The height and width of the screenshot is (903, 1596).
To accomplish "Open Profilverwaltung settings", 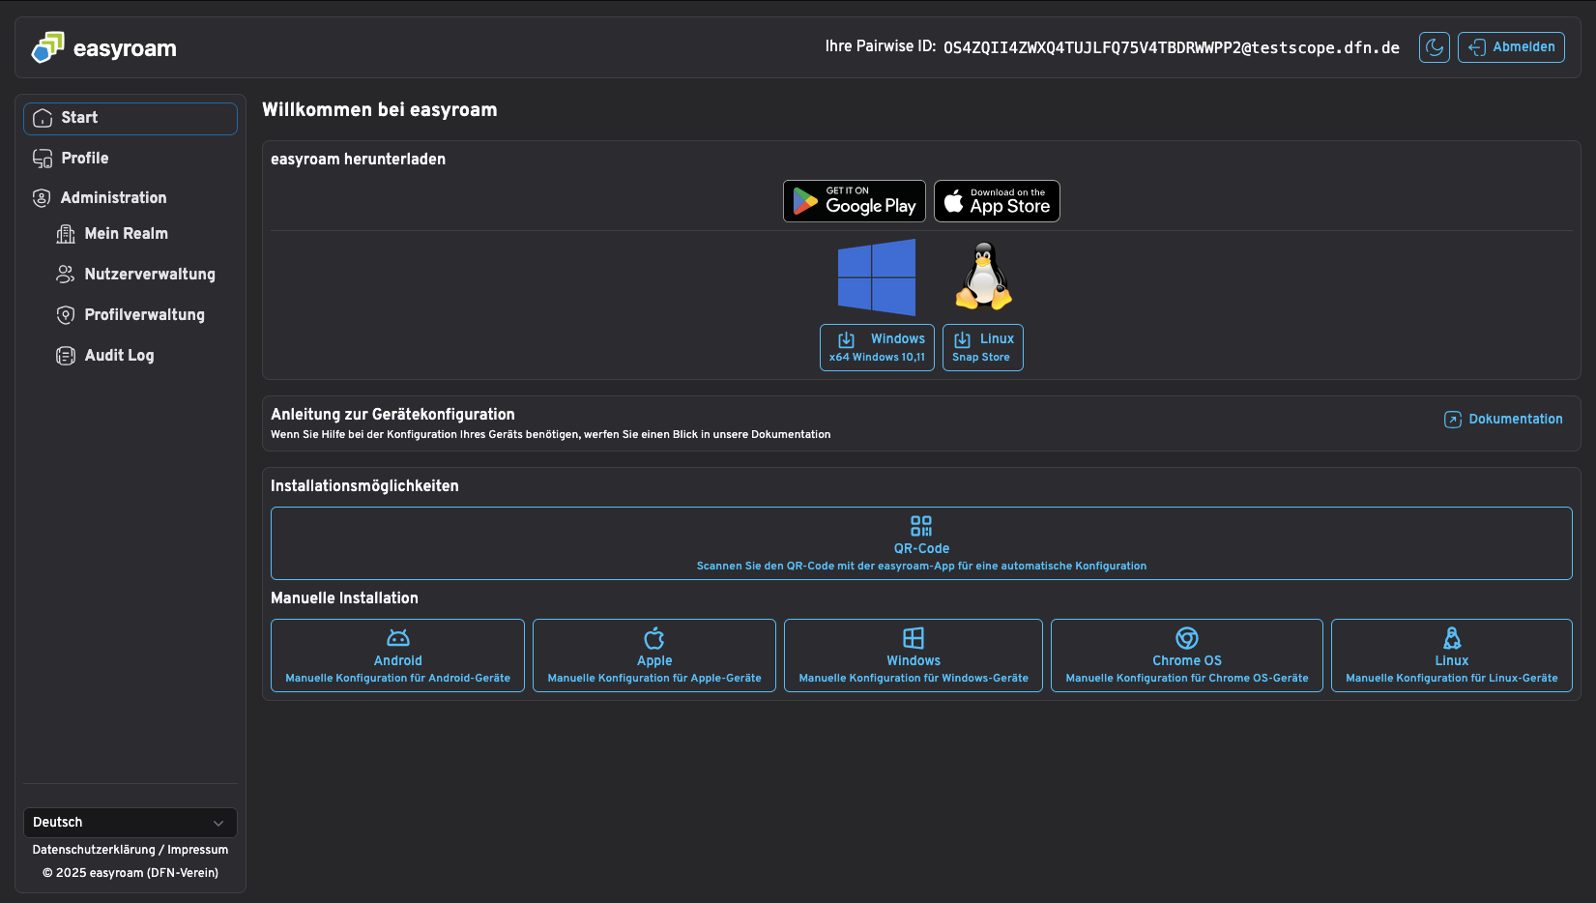I will [144, 315].
